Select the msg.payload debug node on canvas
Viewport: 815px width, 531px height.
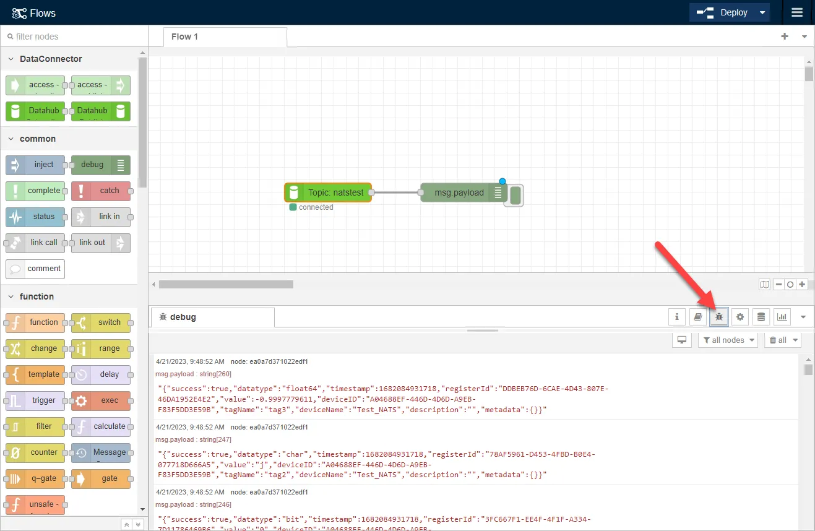pyautogui.click(x=464, y=192)
